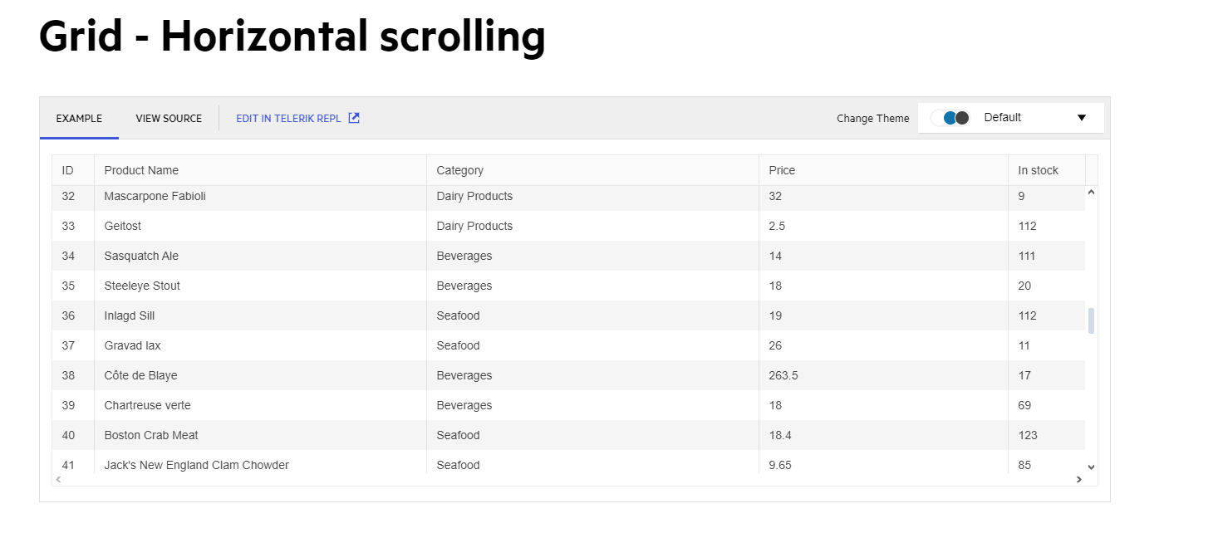Expand the Default theme dropdown arrow

[1081, 118]
